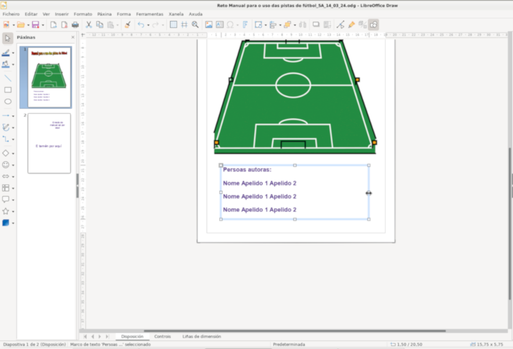Expand the line color dropdown arrow
Viewport: 513px width, 349px height.
click(x=13, y=53)
